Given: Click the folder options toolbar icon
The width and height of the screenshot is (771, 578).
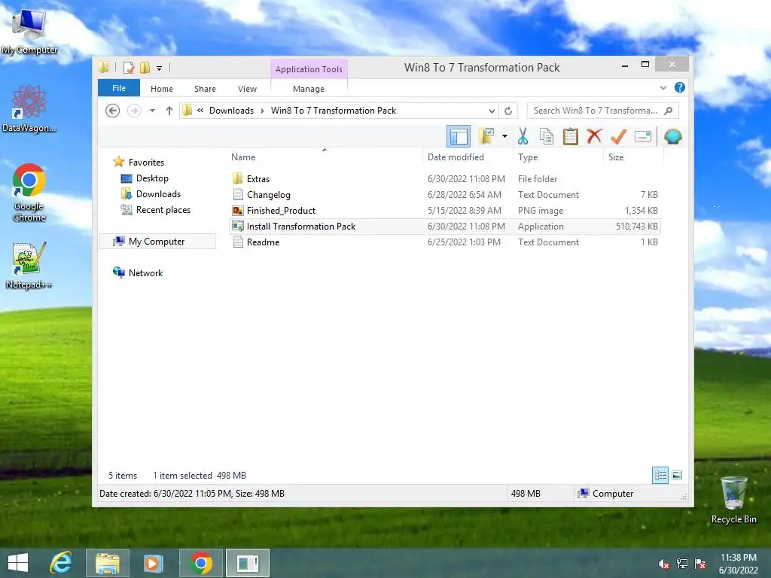Looking at the screenshot, I should pos(486,136).
